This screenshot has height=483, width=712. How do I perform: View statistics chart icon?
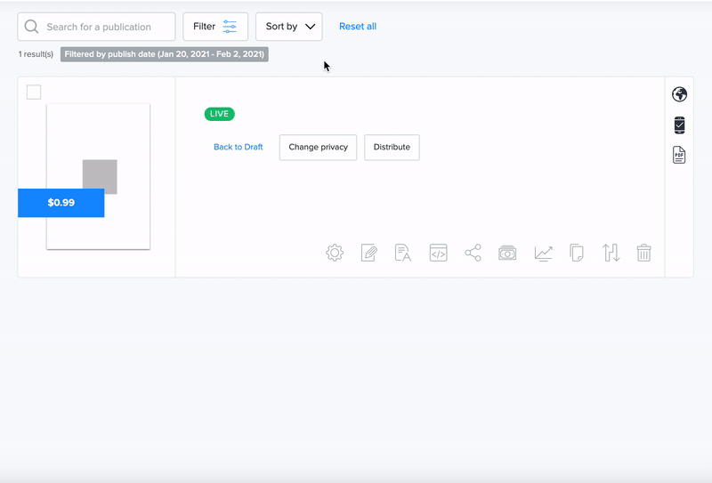(x=543, y=253)
